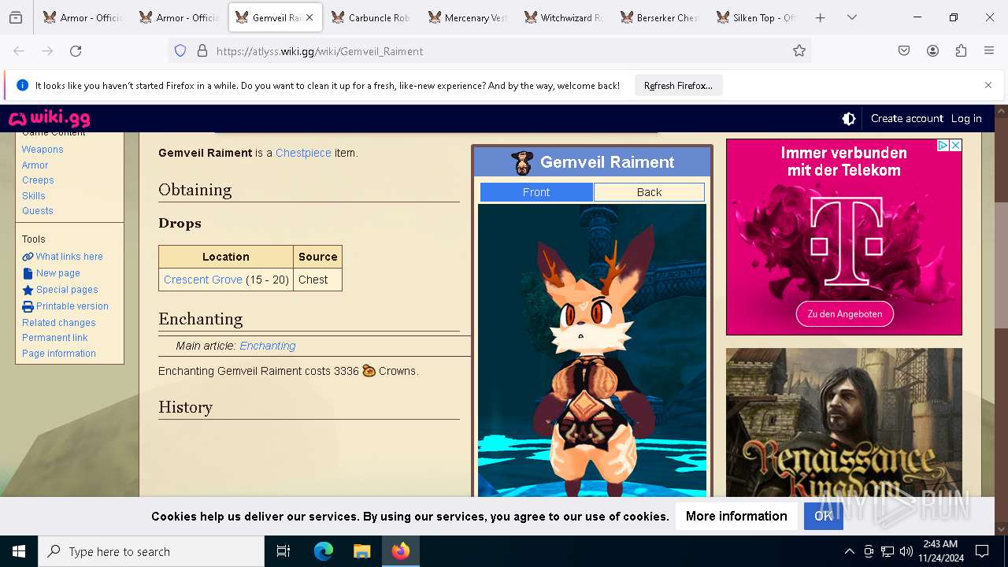1008x567 pixels.
Task: Open the Related changes link
Action: pyautogui.click(x=59, y=323)
